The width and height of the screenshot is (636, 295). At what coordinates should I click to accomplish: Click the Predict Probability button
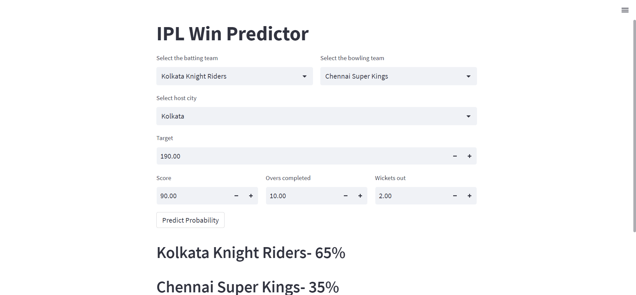pyautogui.click(x=190, y=220)
